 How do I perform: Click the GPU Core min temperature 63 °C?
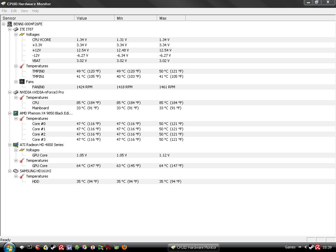(129, 166)
